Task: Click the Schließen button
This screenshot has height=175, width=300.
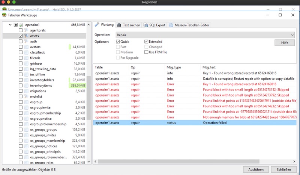Action: pyautogui.click(x=283, y=170)
